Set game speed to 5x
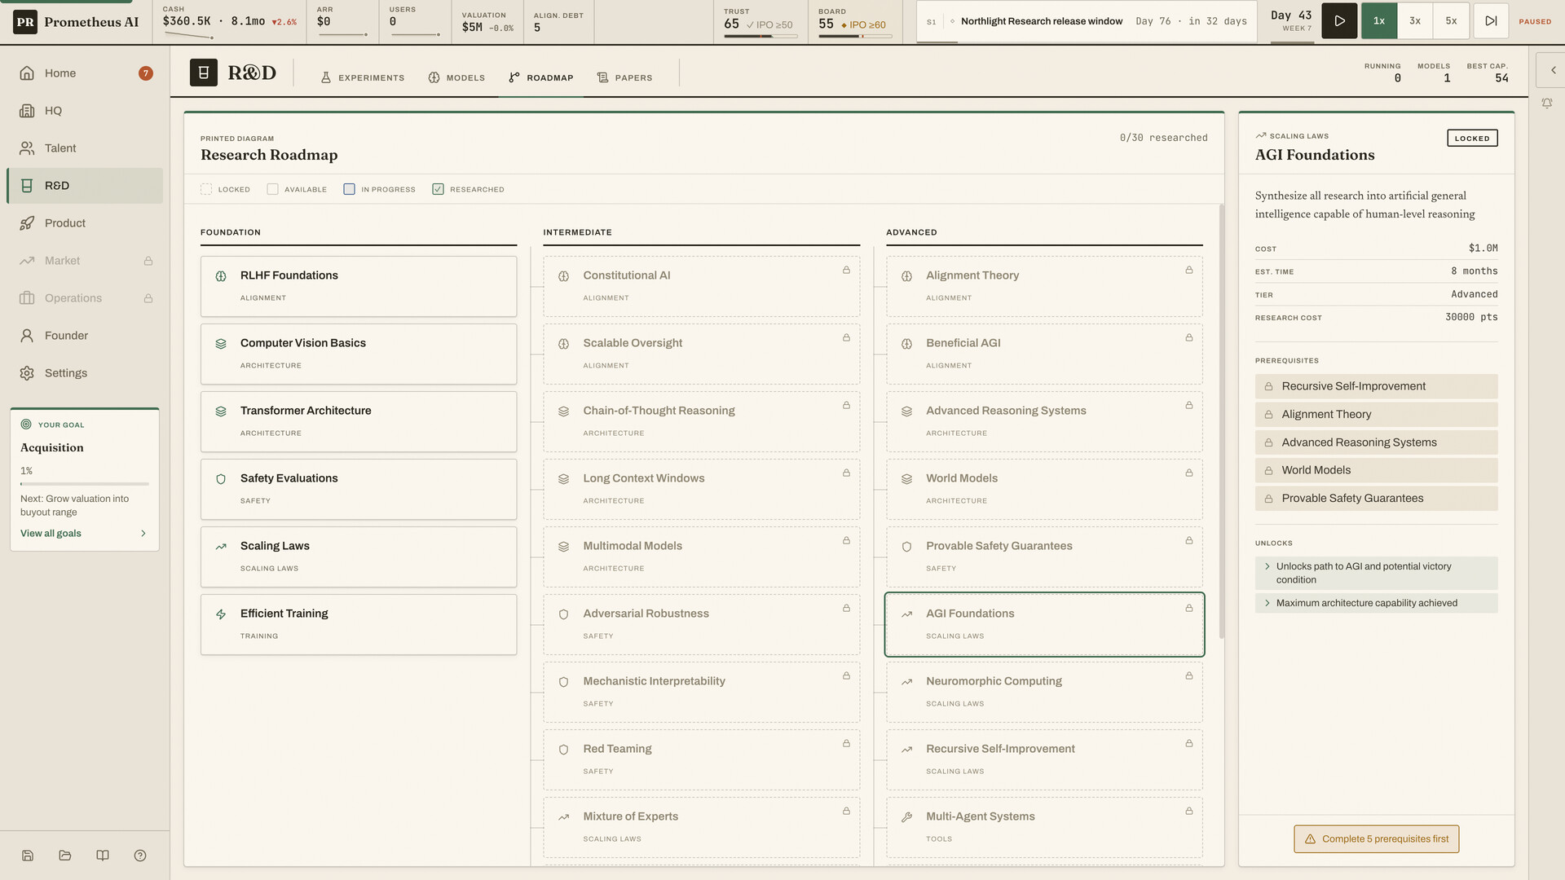Viewport: 1565px width, 880px height. tap(1451, 21)
